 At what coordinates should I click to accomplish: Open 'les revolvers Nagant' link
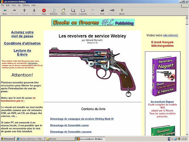click(162, 102)
